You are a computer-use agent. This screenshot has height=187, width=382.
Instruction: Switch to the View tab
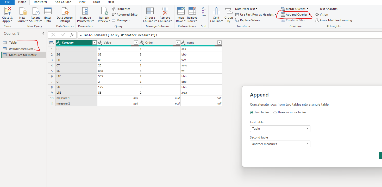click(x=82, y=2)
